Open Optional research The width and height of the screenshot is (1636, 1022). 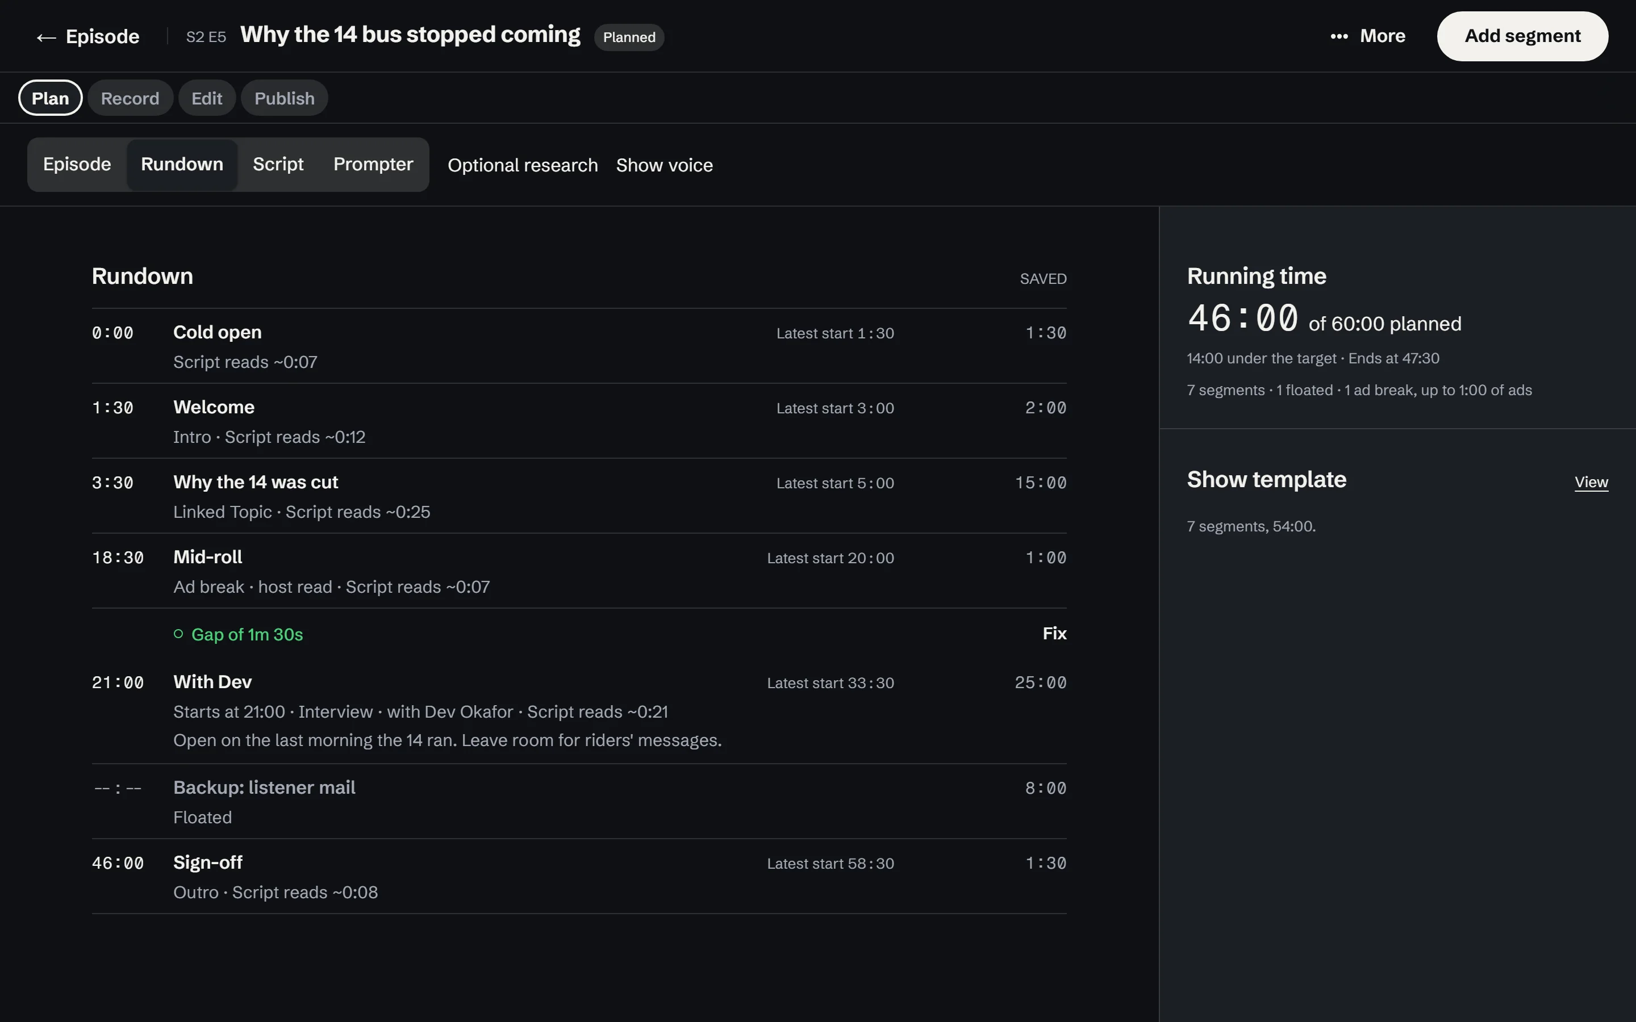pyautogui.click(x=523, y=165)
